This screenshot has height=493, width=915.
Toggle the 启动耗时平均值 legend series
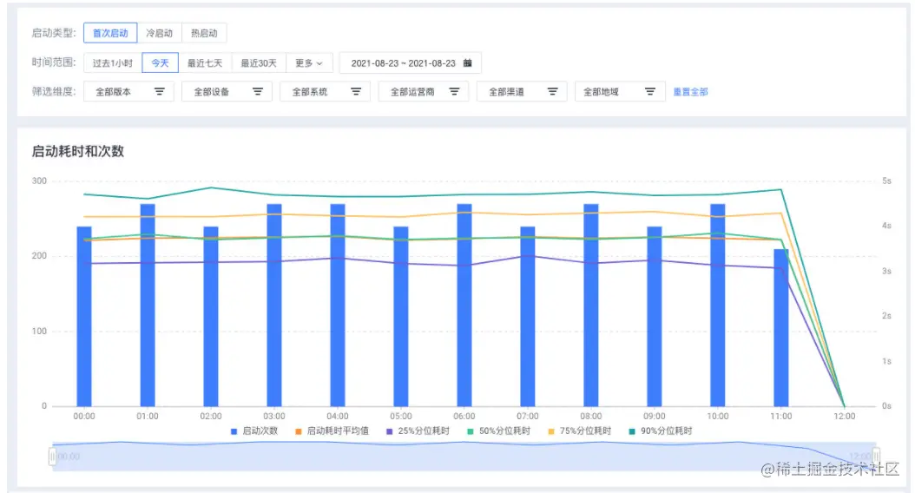[x=332, y=431]
